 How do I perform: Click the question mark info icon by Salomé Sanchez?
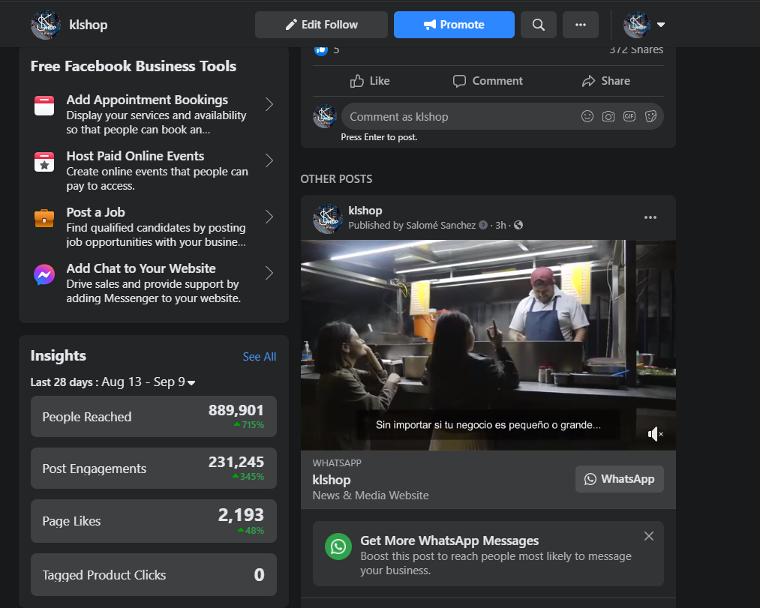482,225
